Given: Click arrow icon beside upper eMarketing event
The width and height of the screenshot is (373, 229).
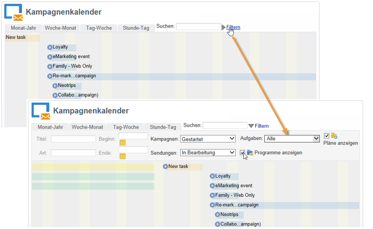Looking at the screenshot, I should (x=50, y=57).
